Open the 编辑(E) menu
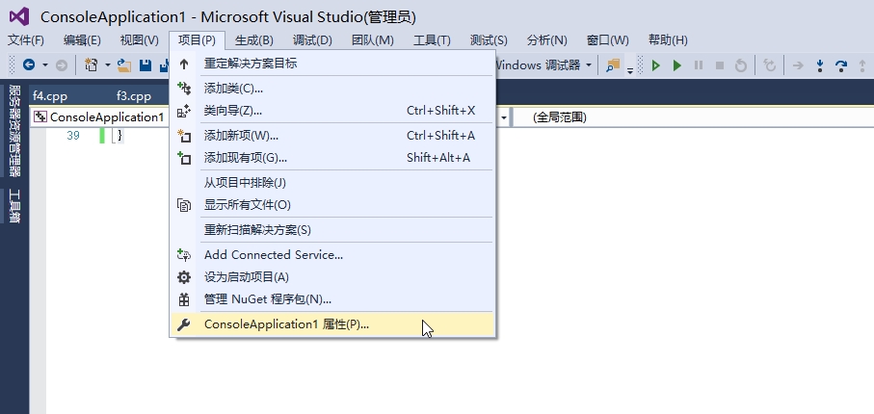Viewport: 874px width, 414px height. (x=82, y=40)
